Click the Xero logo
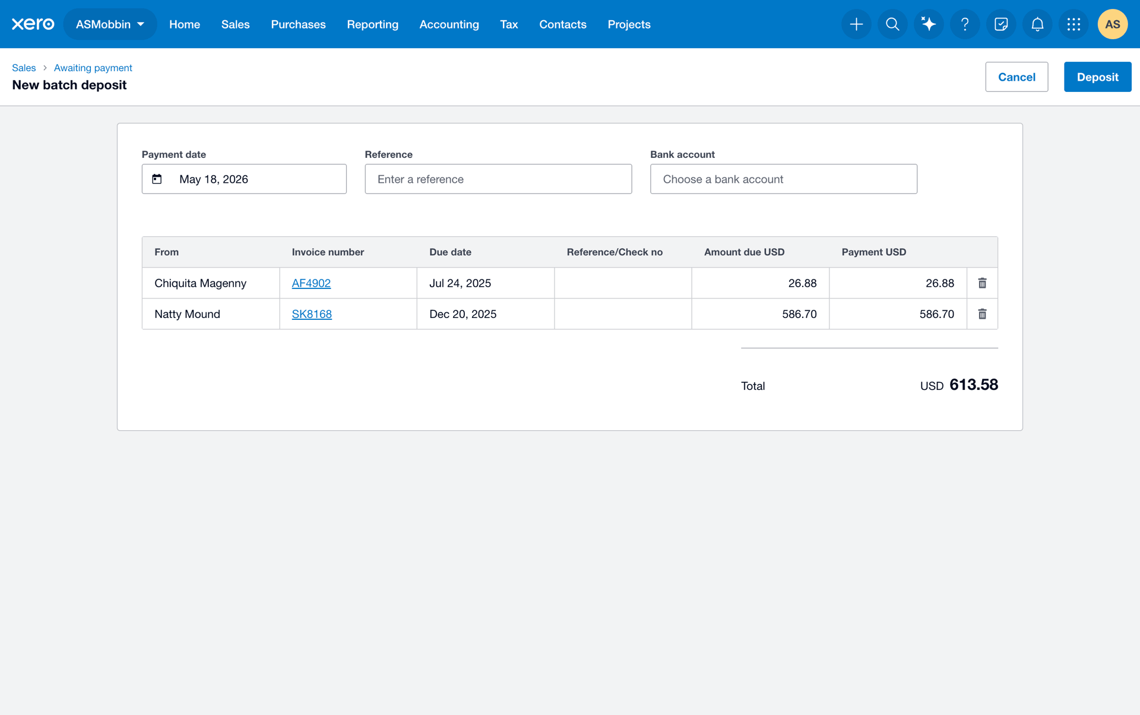Image resolution: width=1140 pixels, height=715 pixels. click(x=33, y=24)
